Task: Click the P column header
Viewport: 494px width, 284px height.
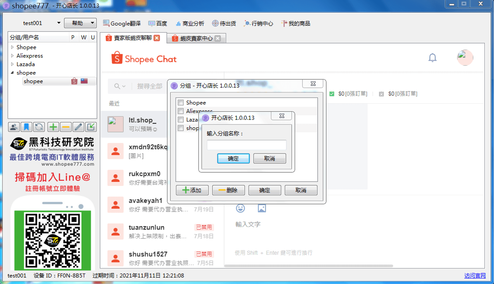Action: pyautogui.click(x=73, y=37)
